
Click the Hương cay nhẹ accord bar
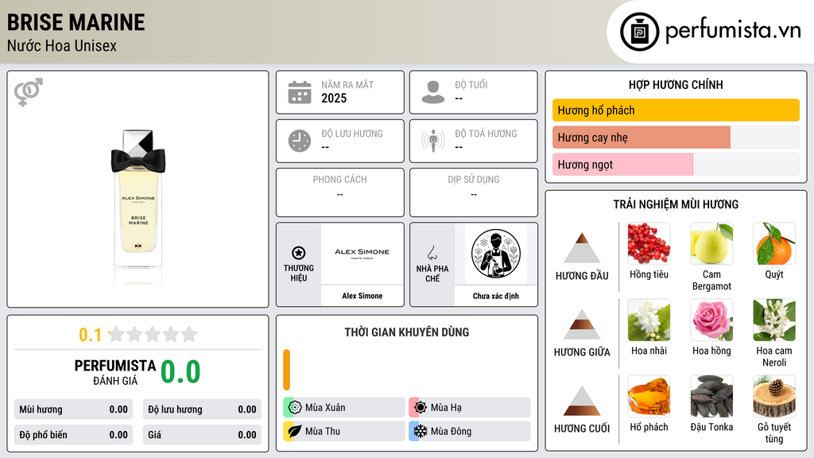(x=676, y=137)
